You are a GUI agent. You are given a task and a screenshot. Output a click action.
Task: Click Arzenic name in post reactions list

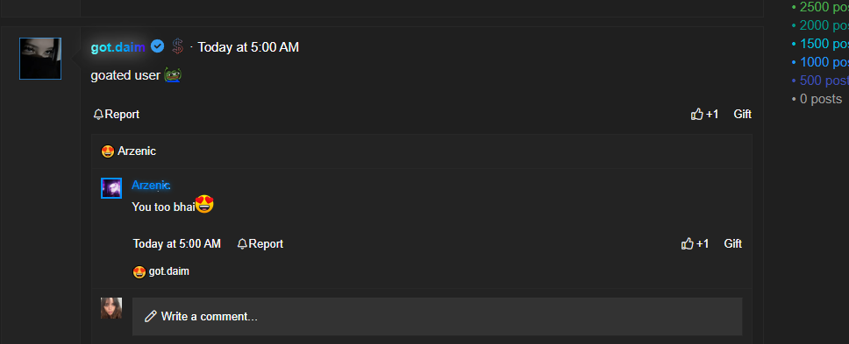click(x=137, y=151)
